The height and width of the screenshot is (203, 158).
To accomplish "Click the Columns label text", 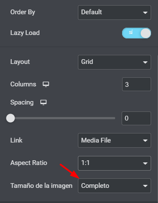I will coord(23,84).
